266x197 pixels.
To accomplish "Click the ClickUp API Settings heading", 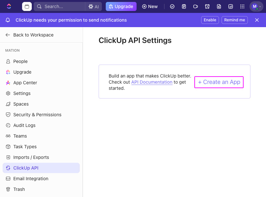I will coord(135,41).
